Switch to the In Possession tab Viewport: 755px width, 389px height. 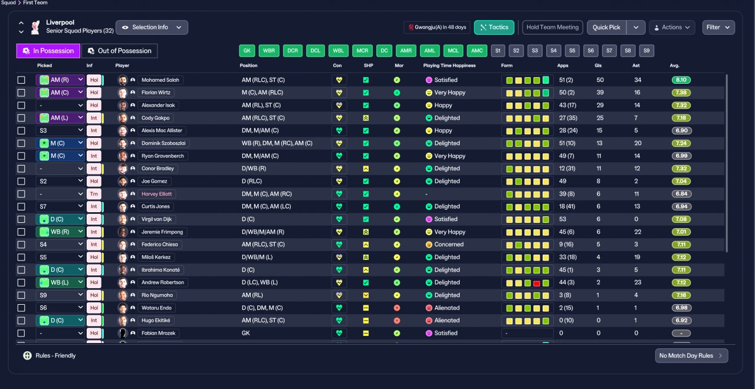click(x=48, y=51)
